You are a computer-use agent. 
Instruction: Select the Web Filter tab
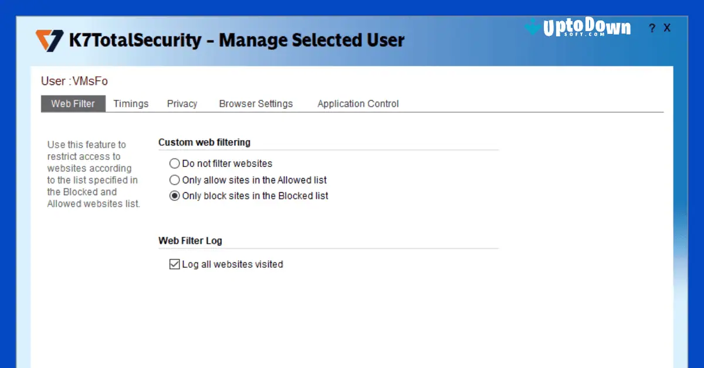(73, 103)
